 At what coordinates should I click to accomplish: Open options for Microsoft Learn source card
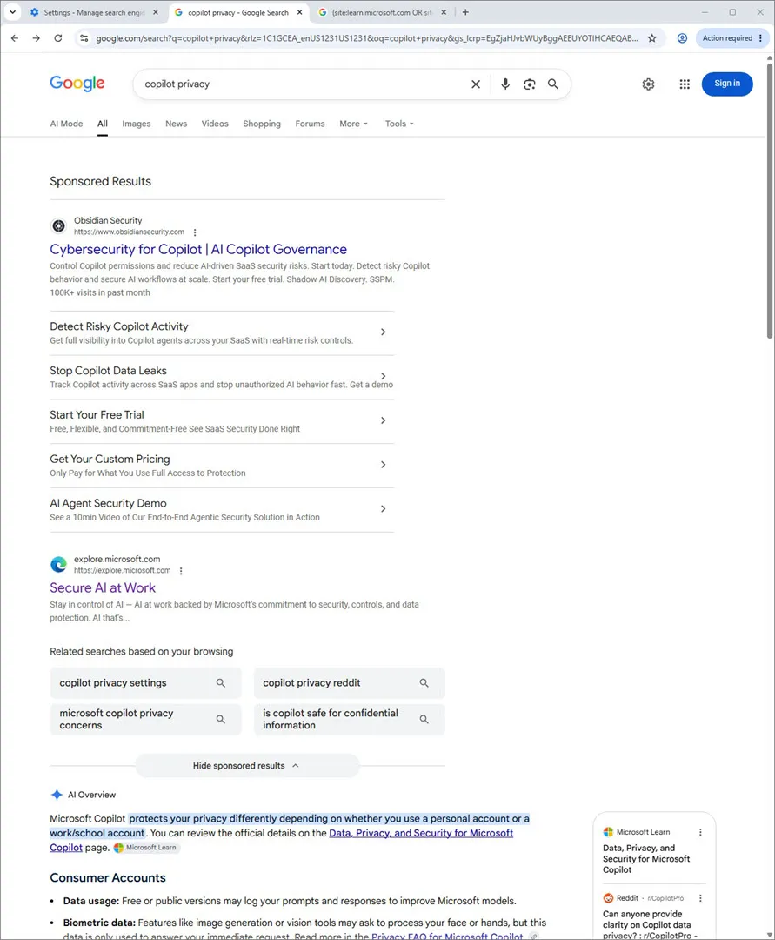(700, 832)
